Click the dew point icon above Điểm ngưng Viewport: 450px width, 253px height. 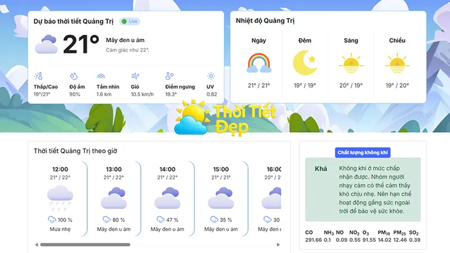click(x=170, y=76)
